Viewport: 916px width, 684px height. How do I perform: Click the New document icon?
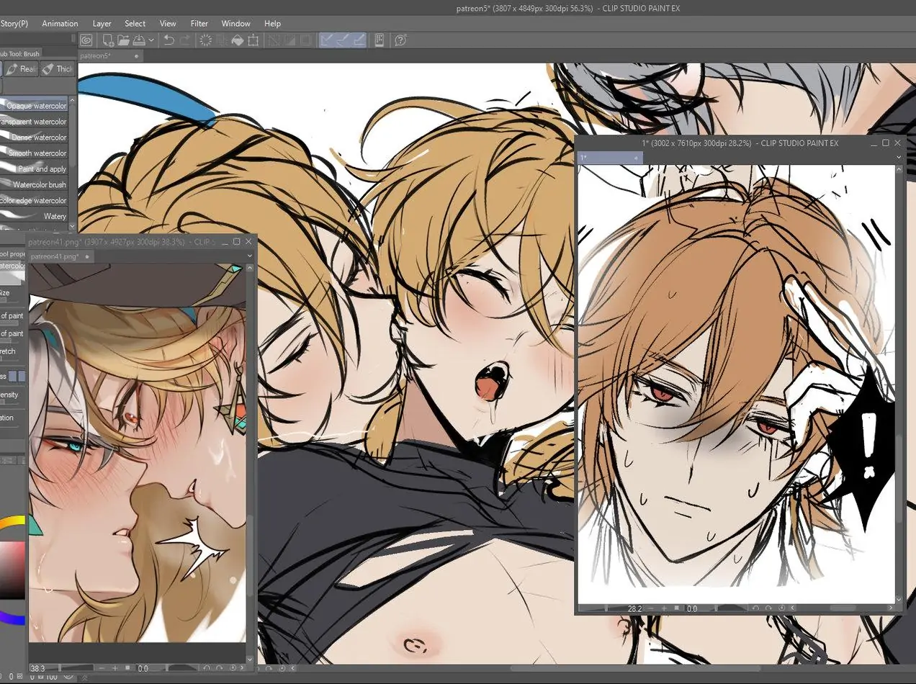(x=108, y=40)
